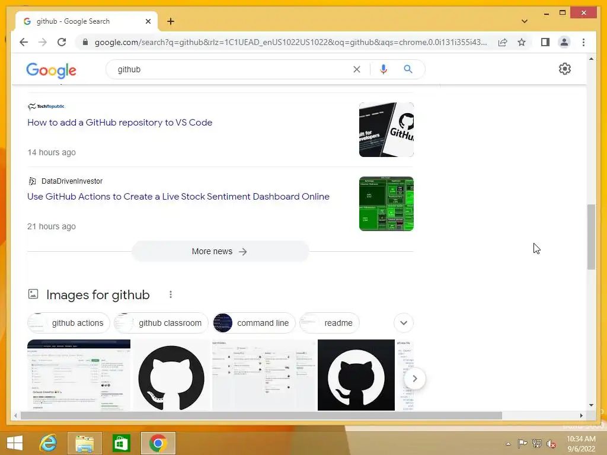Open the black Octocat logo on white

tap(171, 375)
